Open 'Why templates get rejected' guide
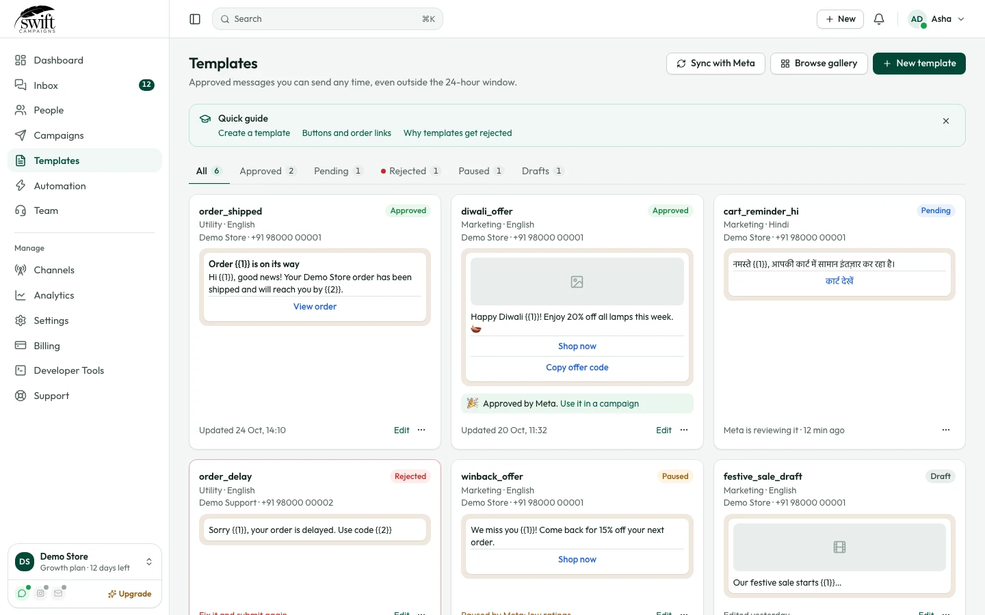This screenshot has width=985, height=615. (x=458, y=133)
